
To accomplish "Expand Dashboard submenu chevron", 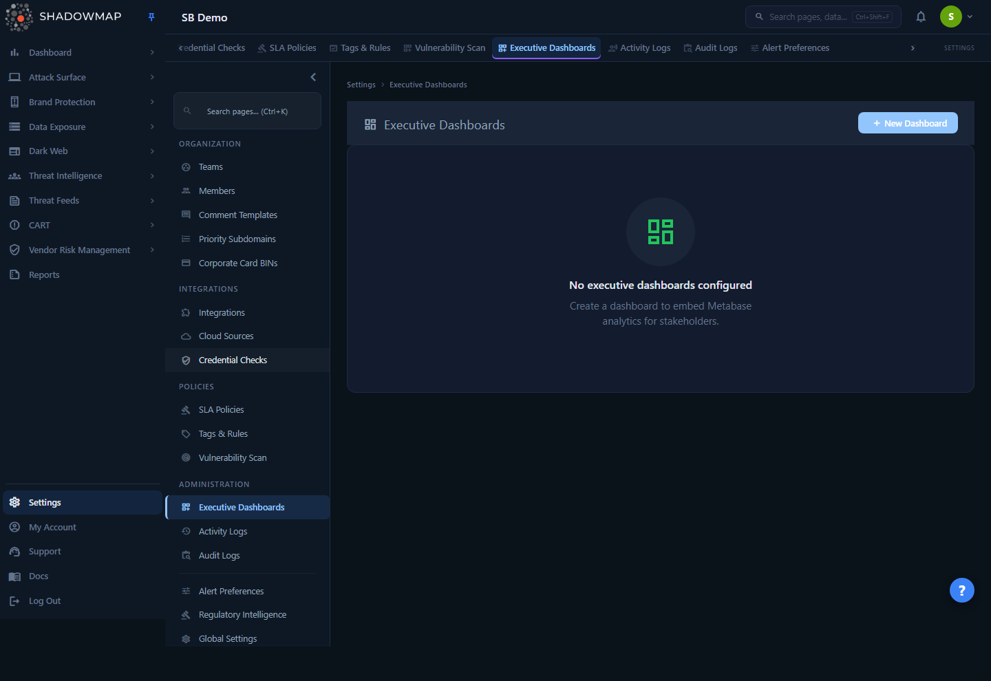I will click(x=152, y=52).
